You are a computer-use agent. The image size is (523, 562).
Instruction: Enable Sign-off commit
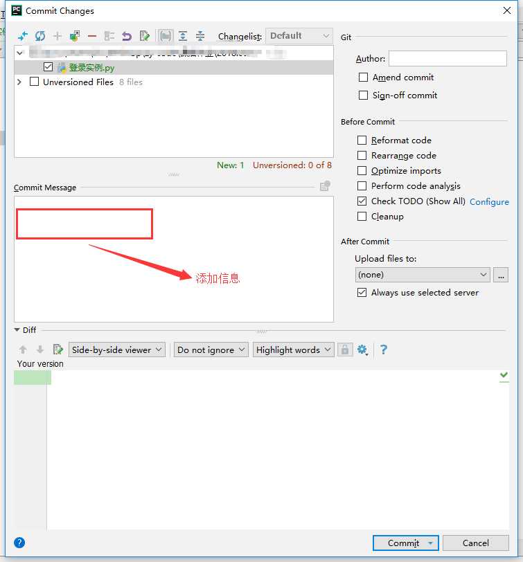(364, 96)
